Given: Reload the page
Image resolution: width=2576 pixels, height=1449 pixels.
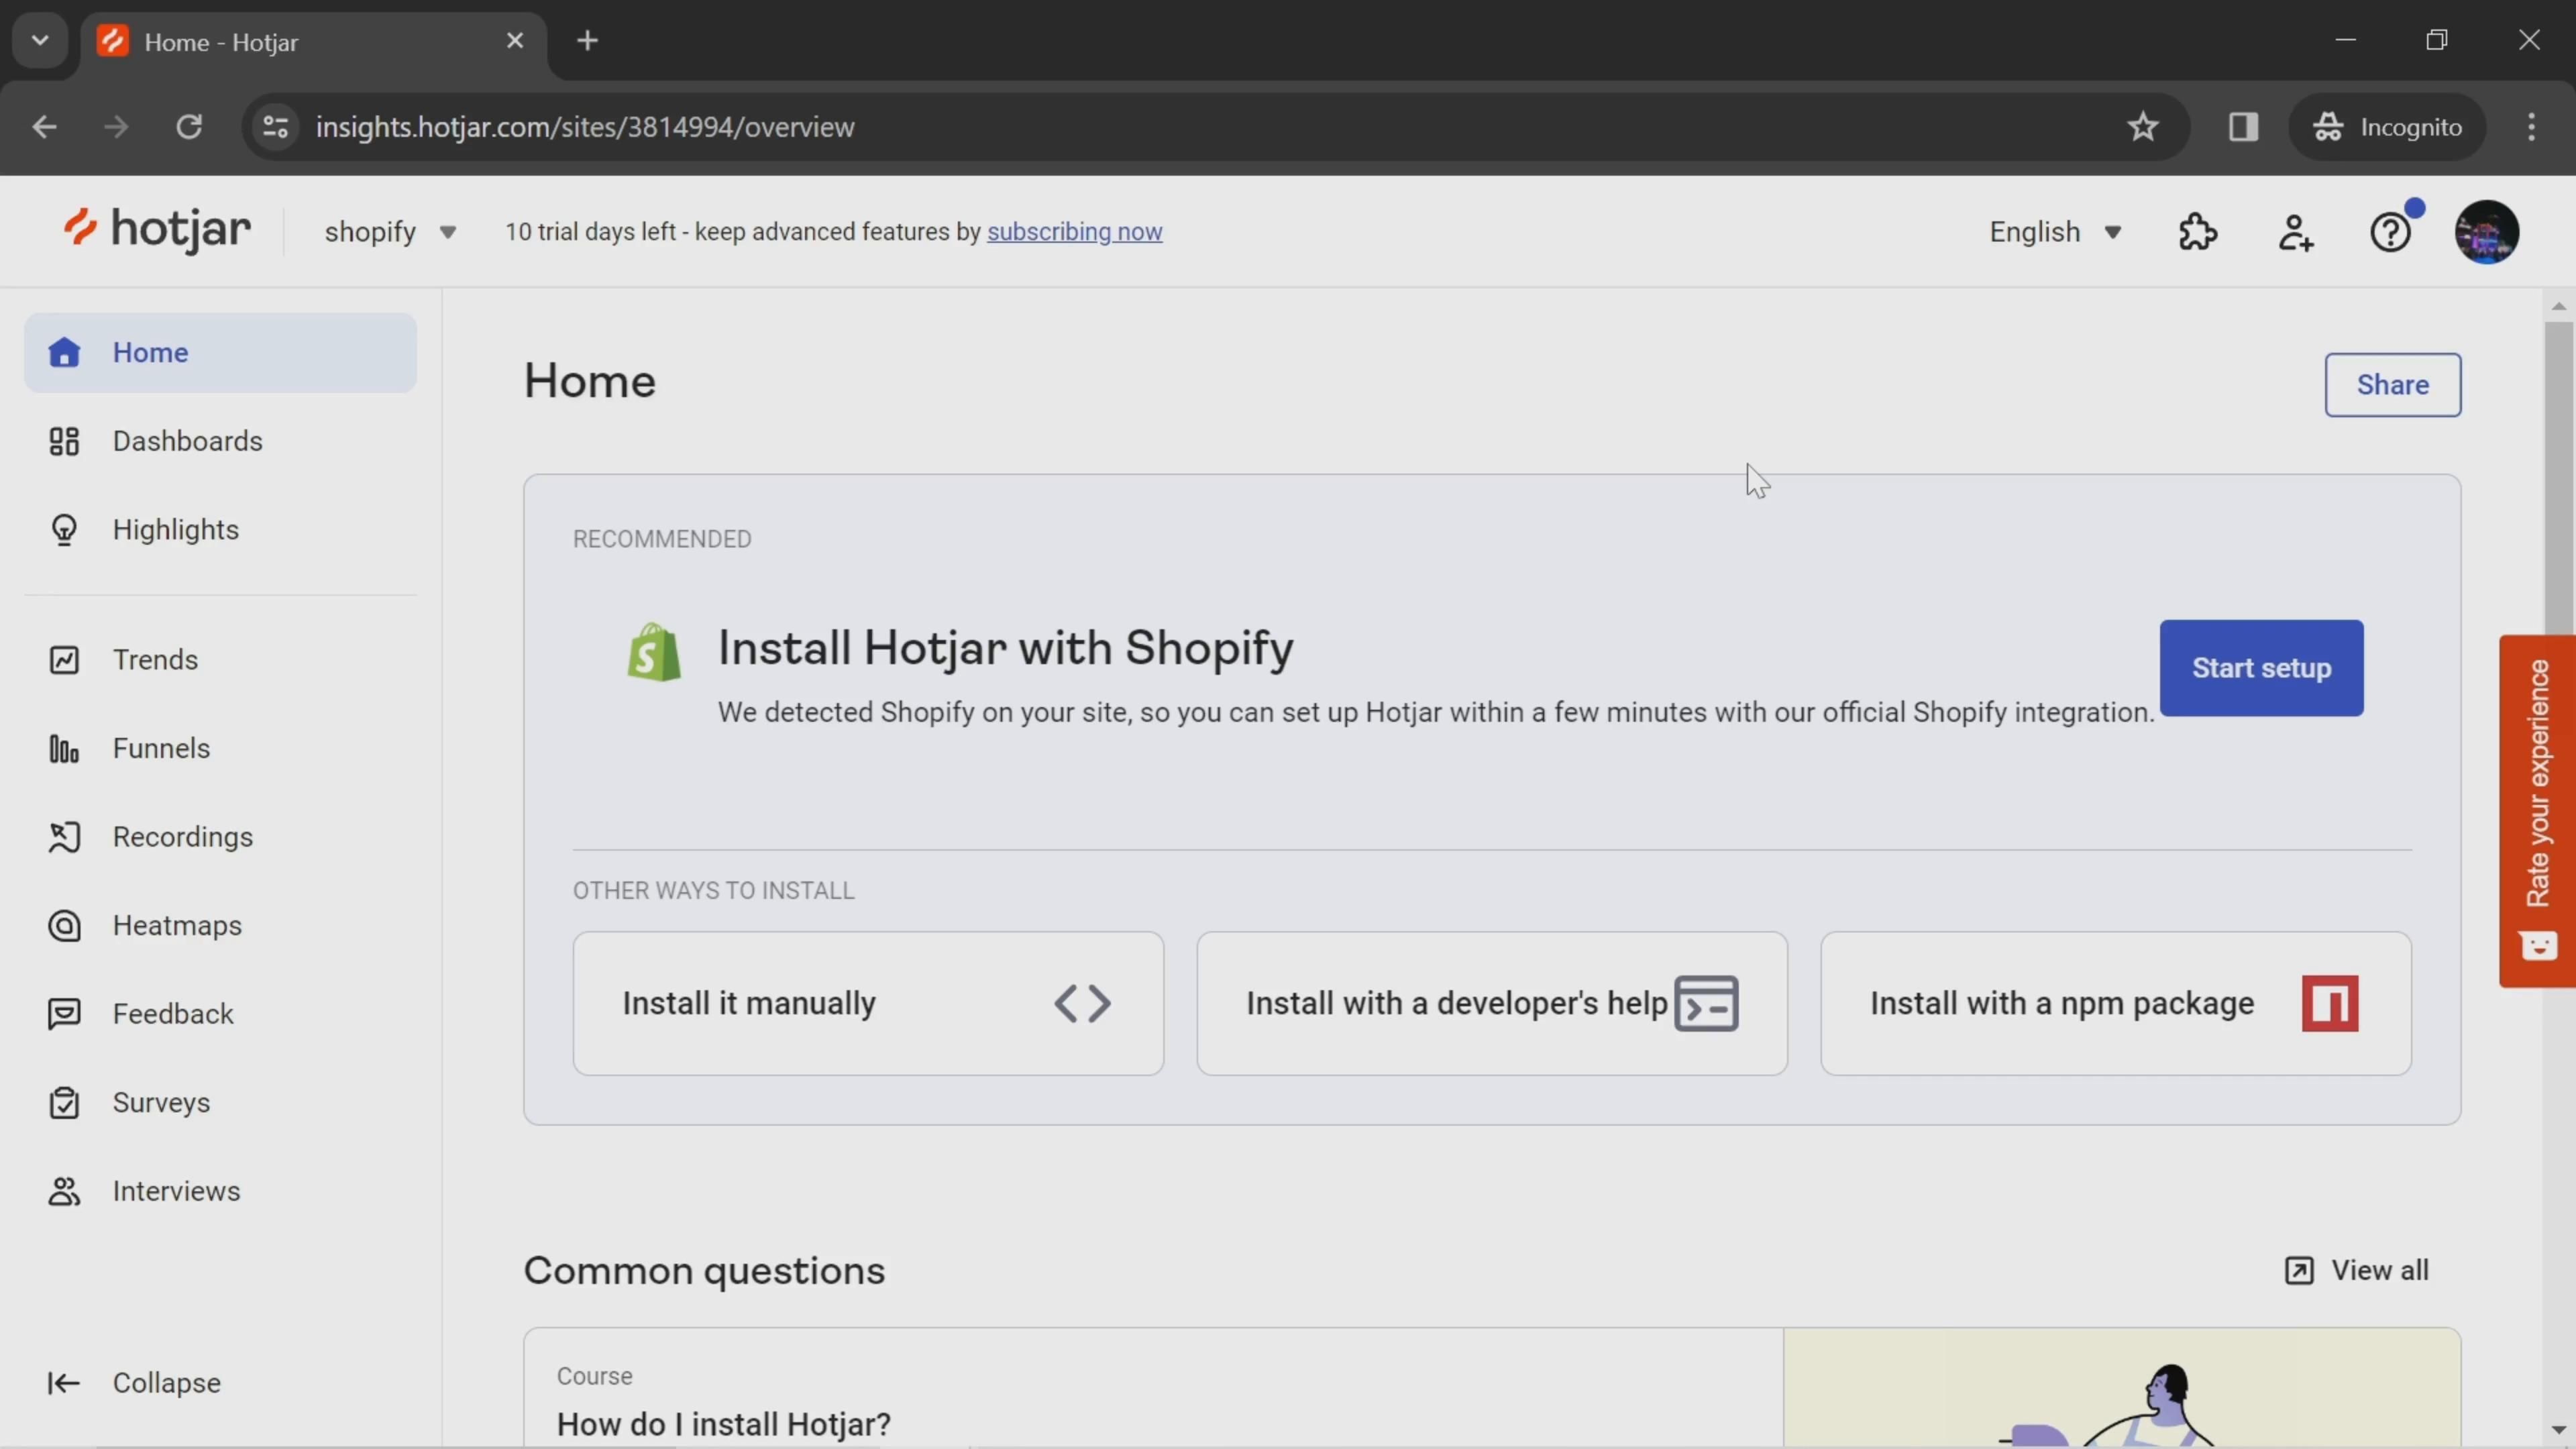Looking at the screenshot, I should coord(189,127).
